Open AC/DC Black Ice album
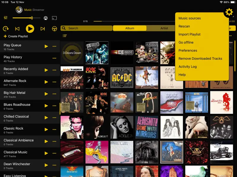Viewport: 237px width, 177px height. 122,78
